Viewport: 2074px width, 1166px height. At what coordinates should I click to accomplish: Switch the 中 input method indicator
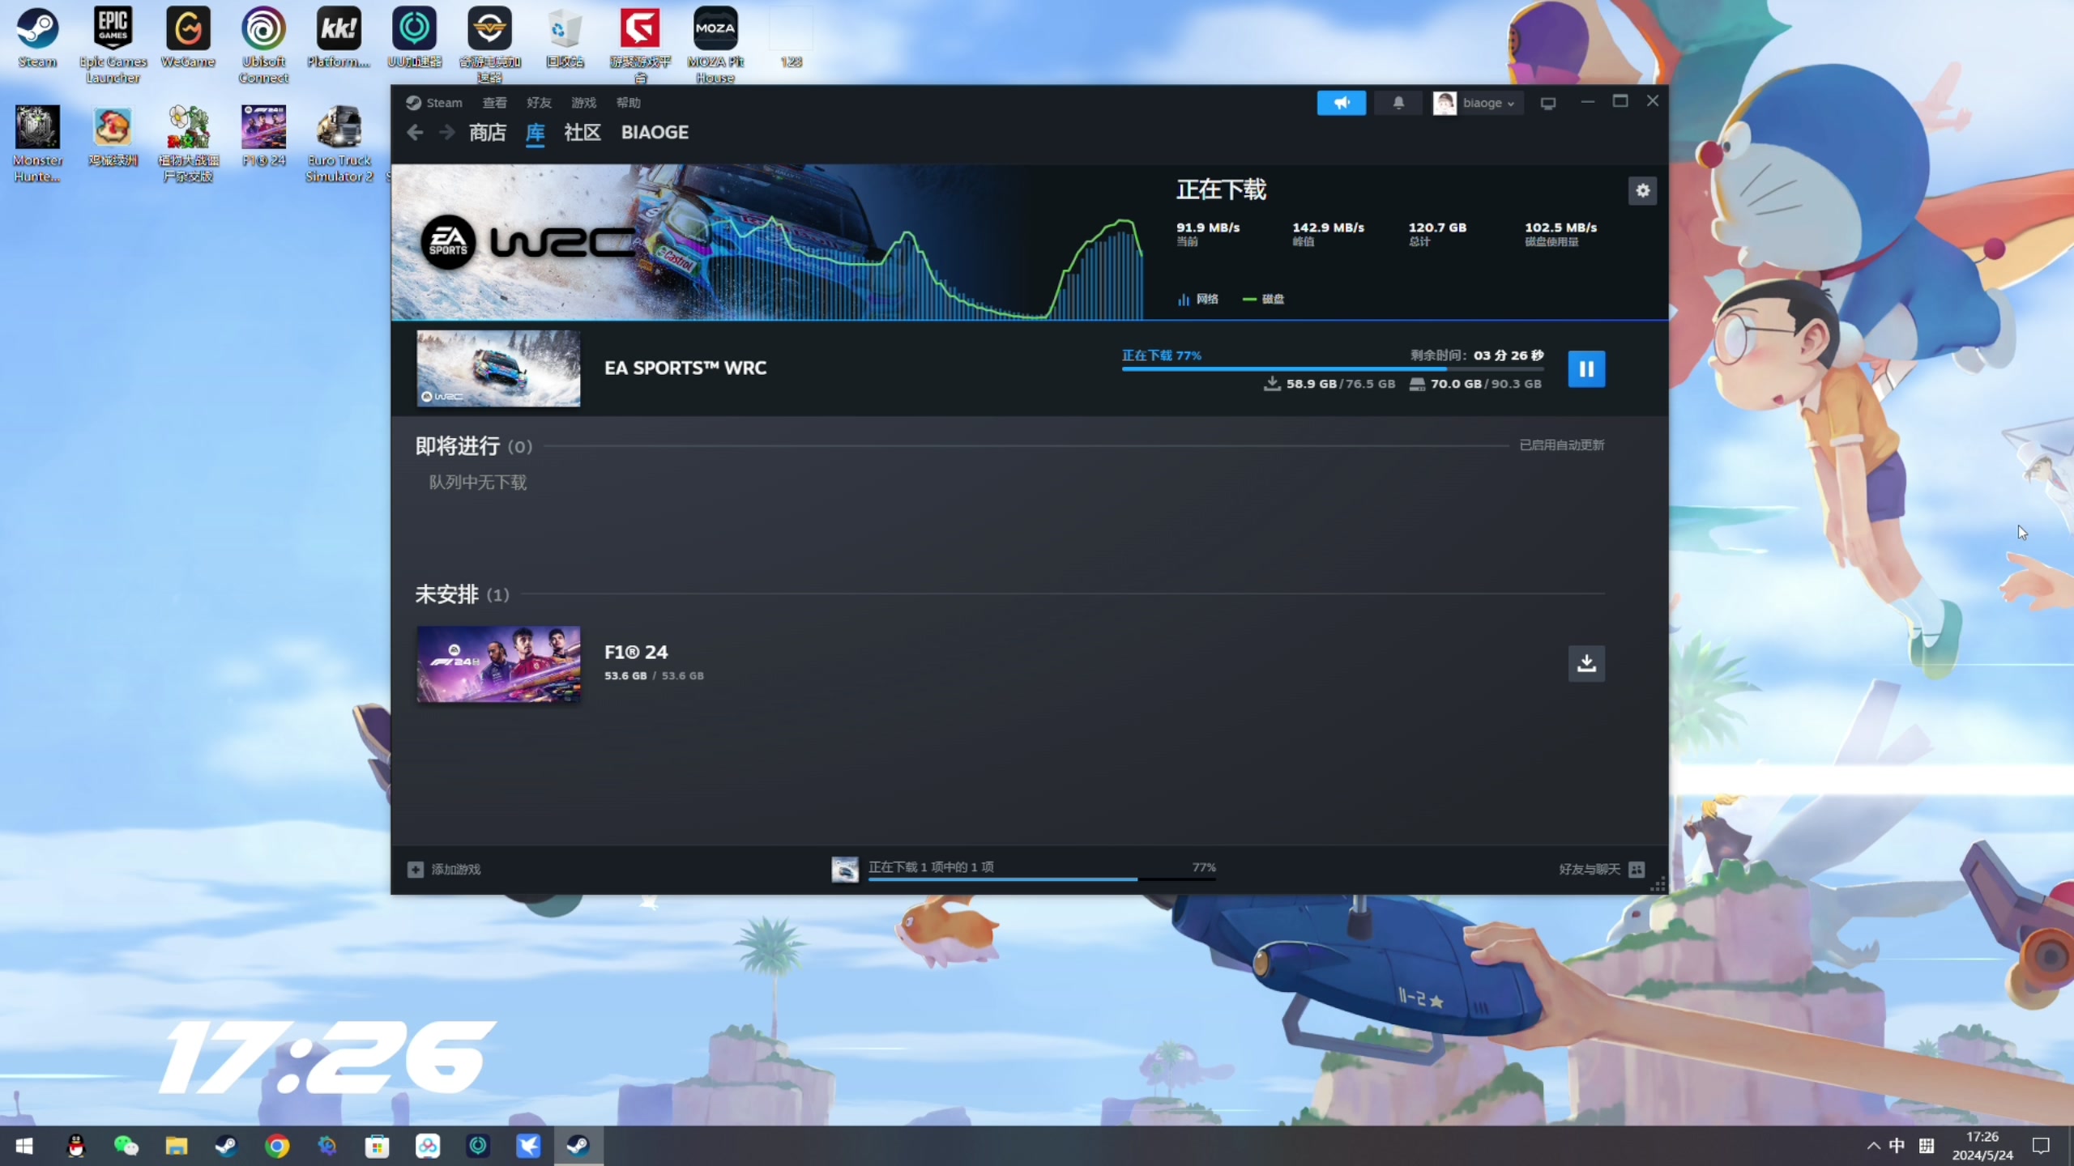(1897, 1146)
